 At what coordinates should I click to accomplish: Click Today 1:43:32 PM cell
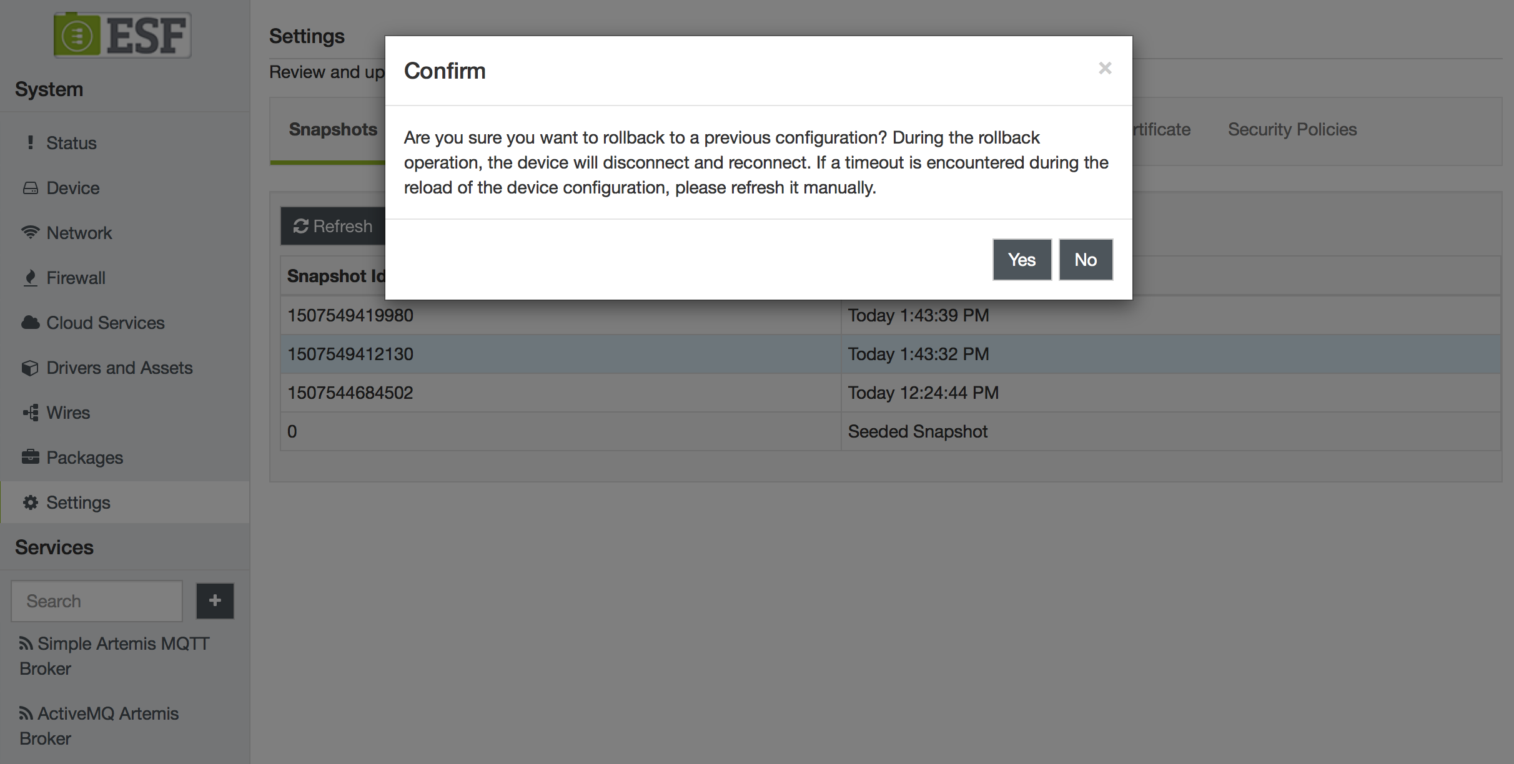point(1170,354)
